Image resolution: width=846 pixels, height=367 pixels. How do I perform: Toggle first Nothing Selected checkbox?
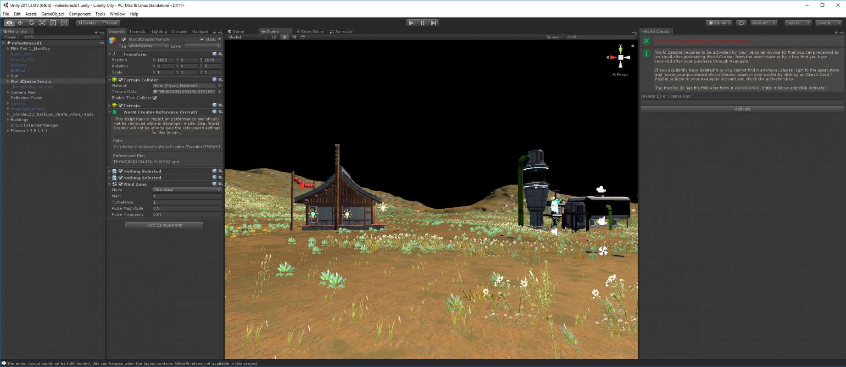(x=121, y=171)
